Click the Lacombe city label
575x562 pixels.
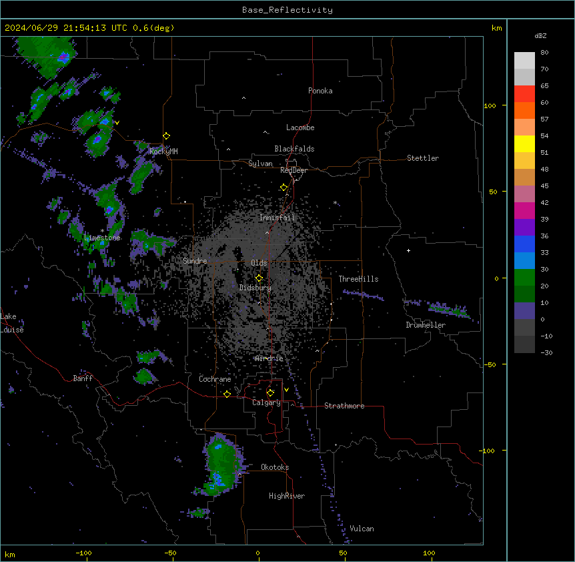pos(300,127)
